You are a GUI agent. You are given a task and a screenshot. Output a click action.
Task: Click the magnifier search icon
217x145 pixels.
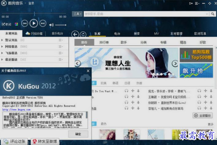click(x=213, y=14)
